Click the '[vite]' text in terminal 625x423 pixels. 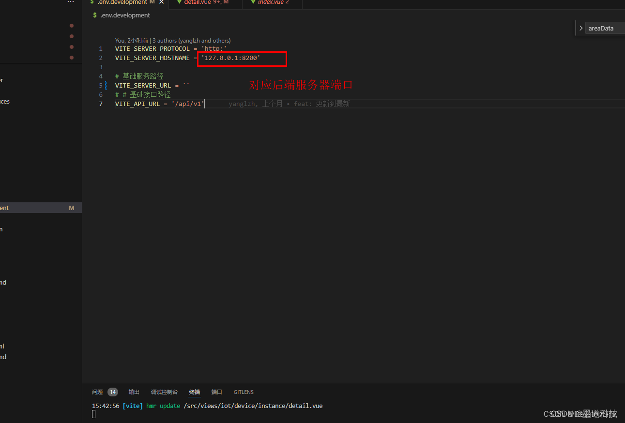point(133,406)
